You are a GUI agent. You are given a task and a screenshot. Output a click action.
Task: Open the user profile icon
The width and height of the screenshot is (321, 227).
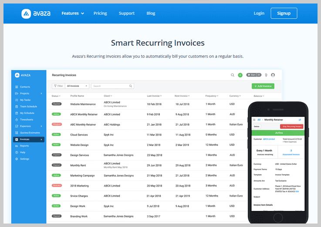(273, 75)
